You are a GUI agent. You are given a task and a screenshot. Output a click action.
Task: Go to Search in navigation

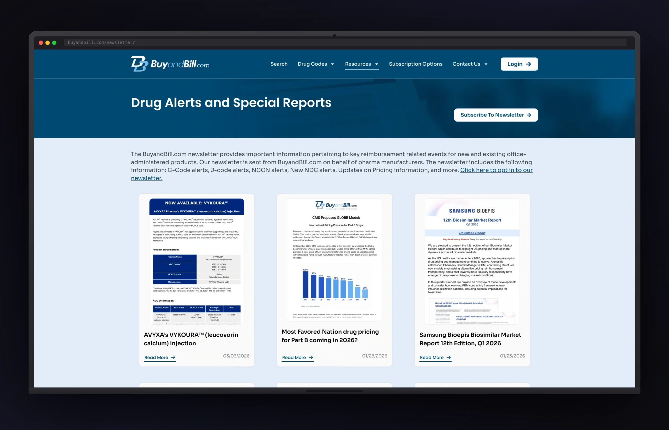(279, 64)
